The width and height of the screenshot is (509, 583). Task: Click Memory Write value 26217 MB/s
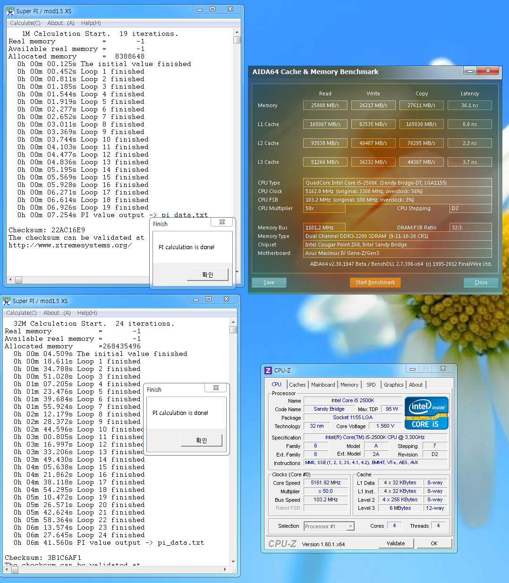pos(373,105)
